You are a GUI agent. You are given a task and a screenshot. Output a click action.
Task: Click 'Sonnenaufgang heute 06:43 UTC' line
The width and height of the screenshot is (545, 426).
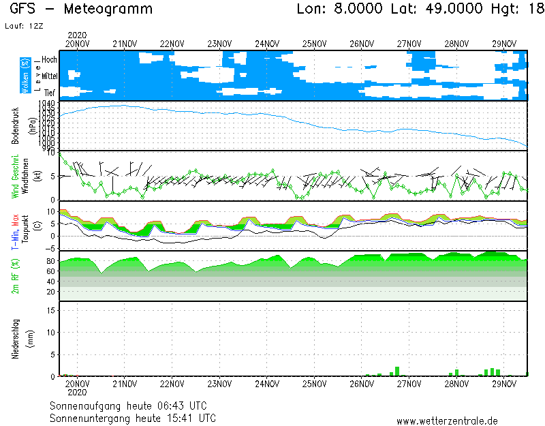[x=128, y=406]
